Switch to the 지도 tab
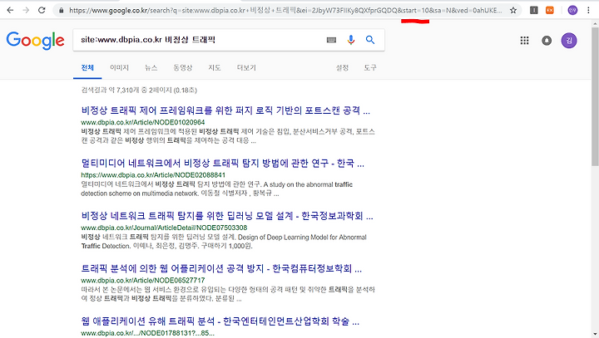This screenshot has width=599, height=338. (215, 68)
